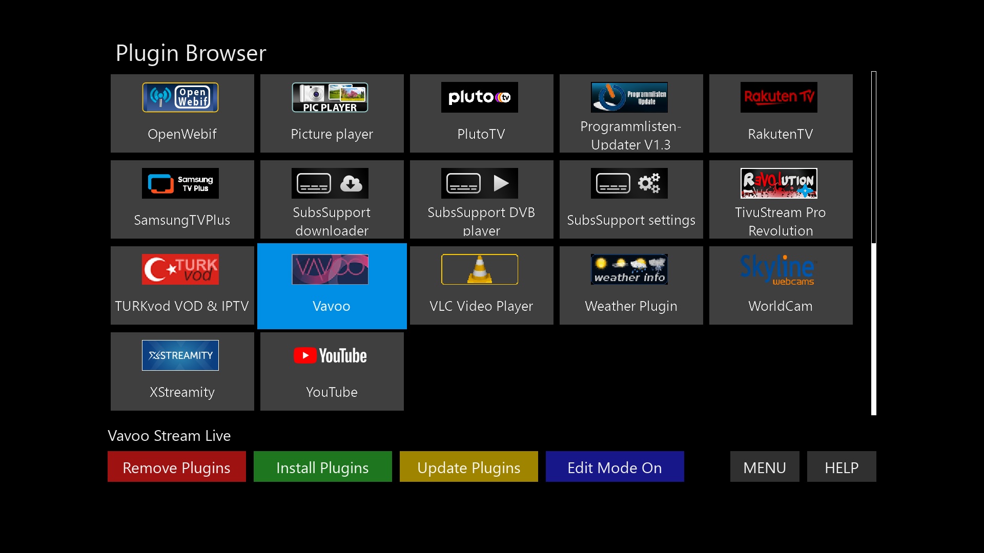Viewport: 984px width, 553px height.
Task: Click the plugin list vertical scrollbar
Action: tap(874, 243)
